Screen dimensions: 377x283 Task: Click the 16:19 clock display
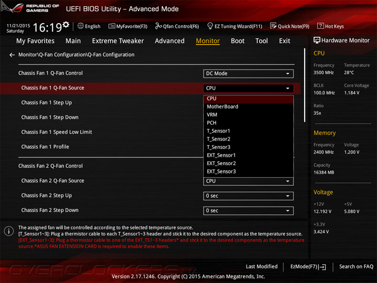47,27
